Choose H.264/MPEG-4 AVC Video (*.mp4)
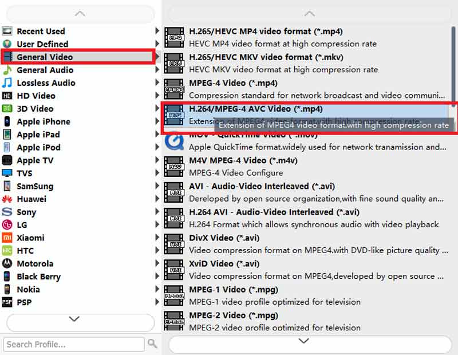The height and width of the screenshot is (355, 458). tap(306, 115)
